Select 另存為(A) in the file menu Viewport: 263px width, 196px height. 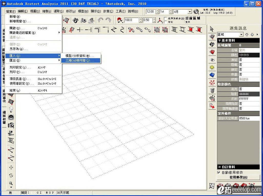pos(33,49)
